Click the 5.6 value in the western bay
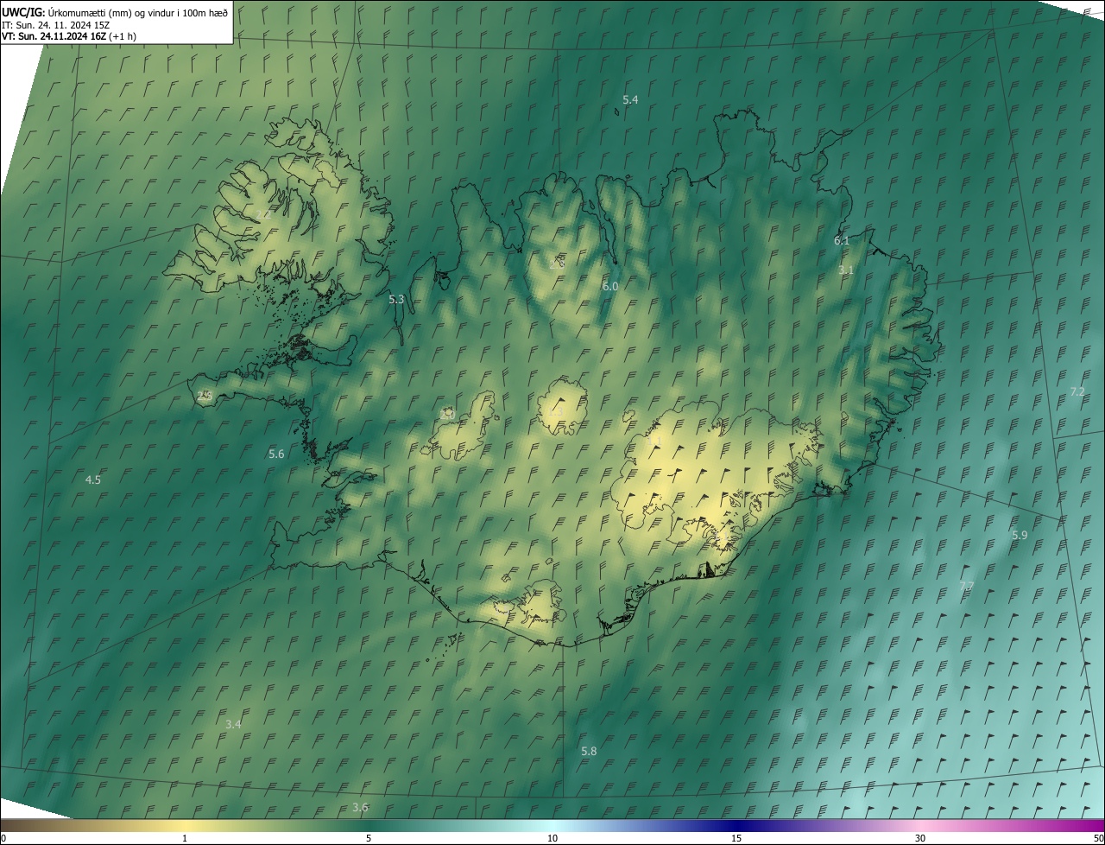The width and height of the screenshot is (1105, 845). 276,454
